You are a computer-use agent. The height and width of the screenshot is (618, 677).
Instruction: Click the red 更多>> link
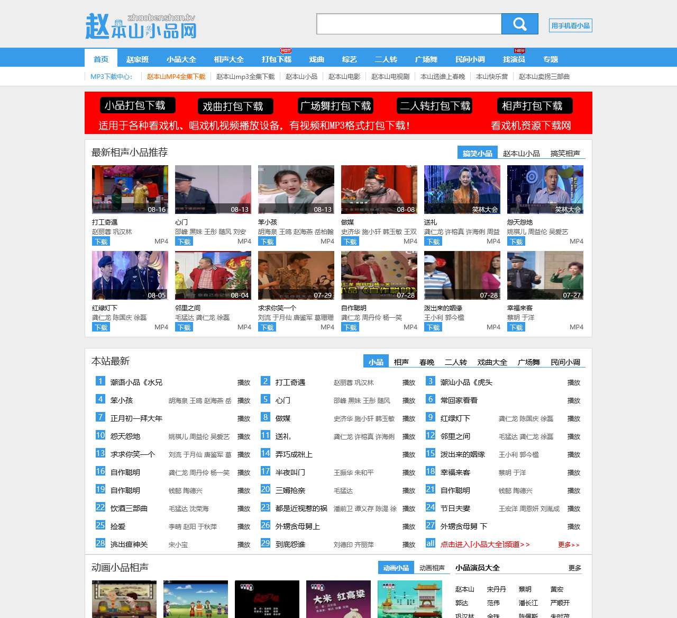click(569, 544)
